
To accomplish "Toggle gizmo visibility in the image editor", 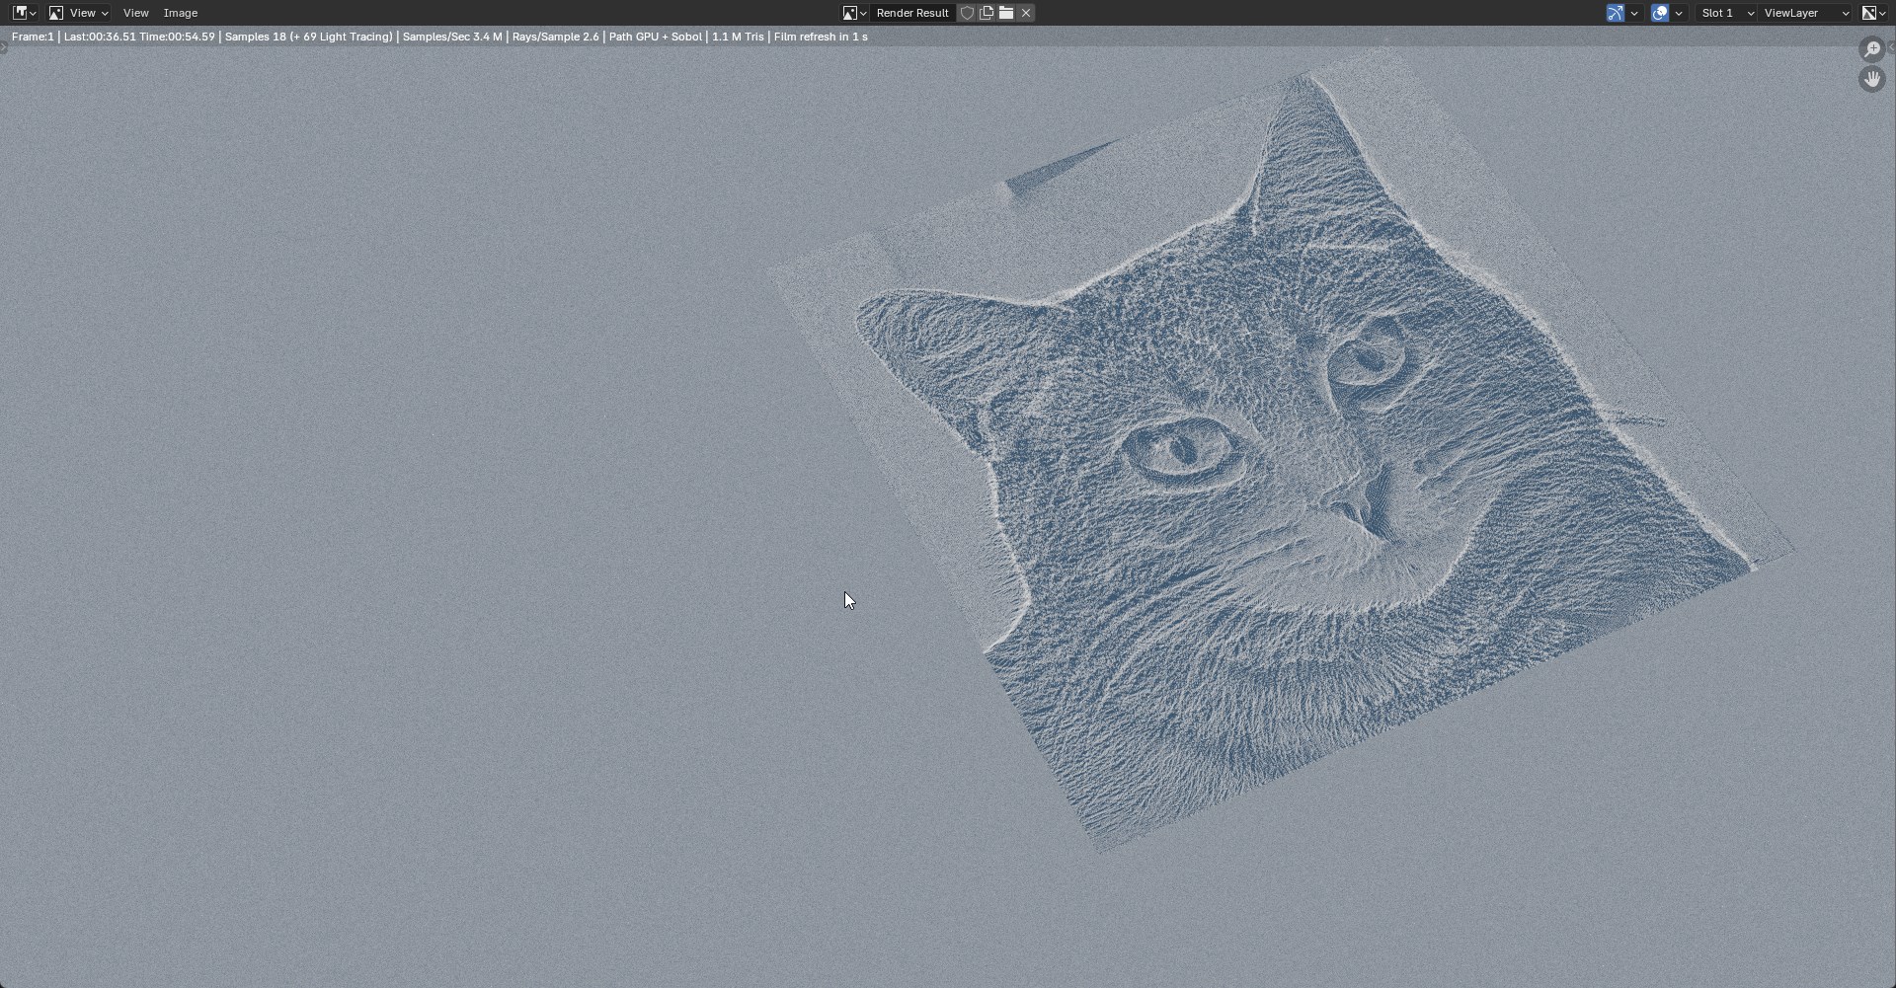I will click(1616, 13).
